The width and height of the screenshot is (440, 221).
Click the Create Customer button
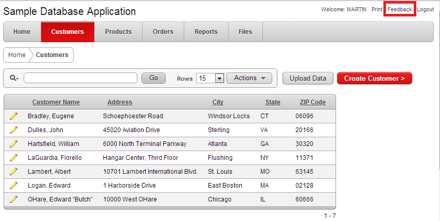coord(374,78)
